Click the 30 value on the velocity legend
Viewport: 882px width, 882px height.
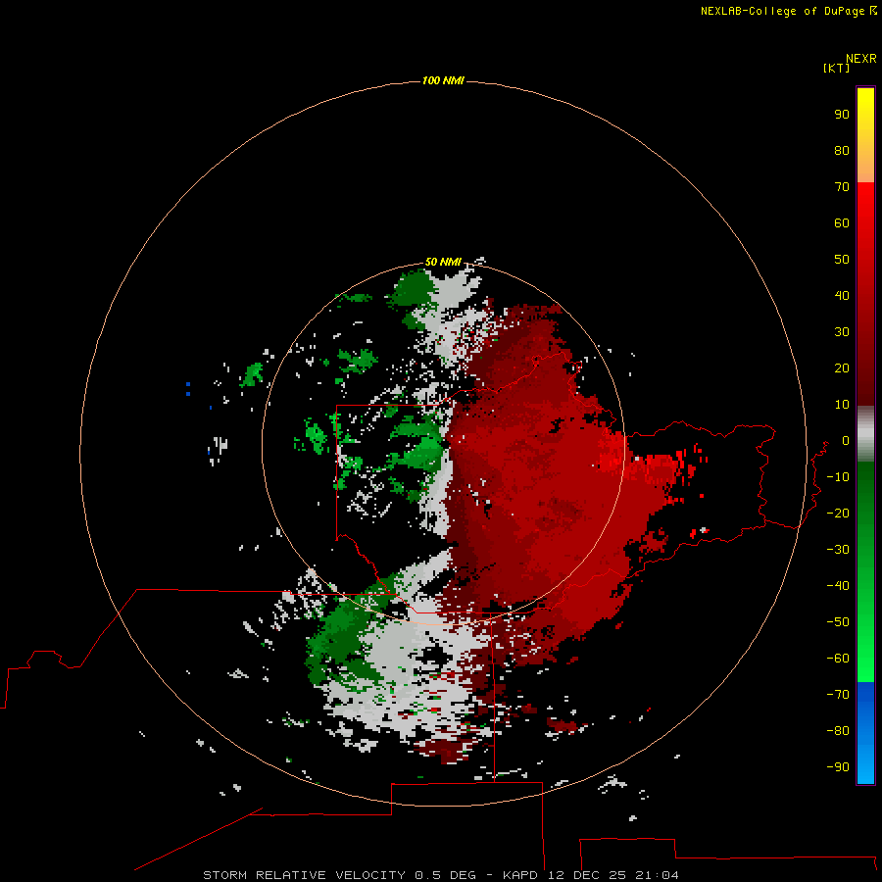click(x=842, y=332)
